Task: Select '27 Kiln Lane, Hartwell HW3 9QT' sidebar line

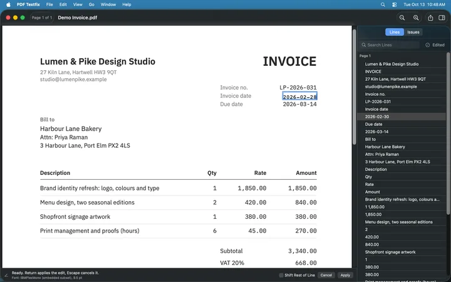Action: [x=402, y=79]
